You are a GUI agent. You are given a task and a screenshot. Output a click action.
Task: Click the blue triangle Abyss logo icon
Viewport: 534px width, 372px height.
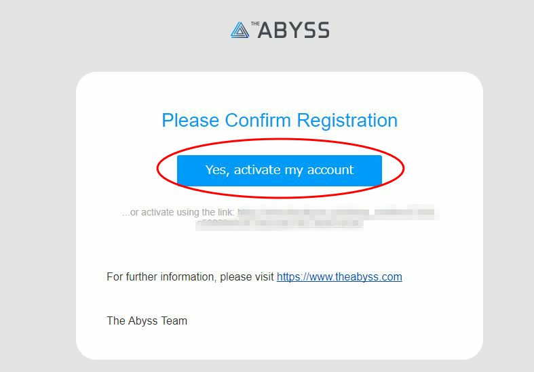pos(240,30)
